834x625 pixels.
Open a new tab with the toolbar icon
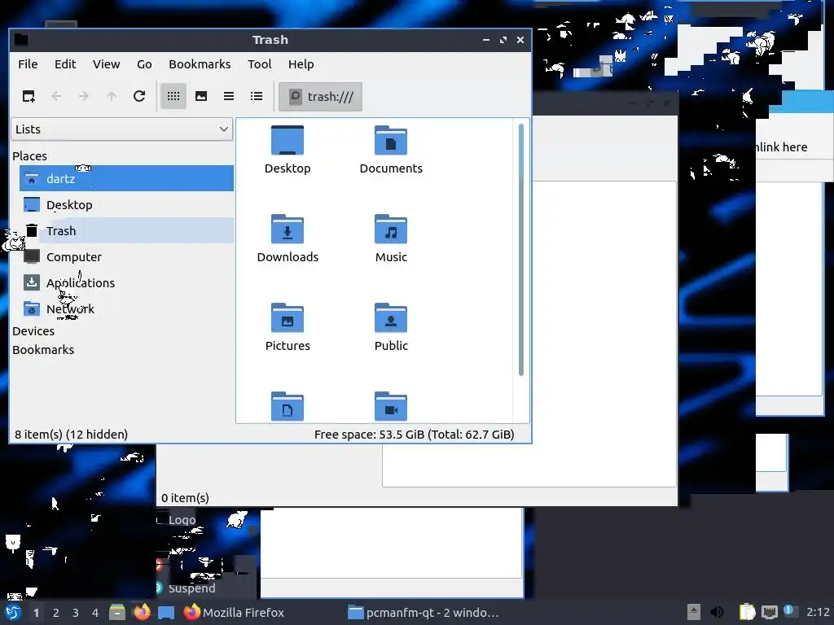click(x=29, y=96)
